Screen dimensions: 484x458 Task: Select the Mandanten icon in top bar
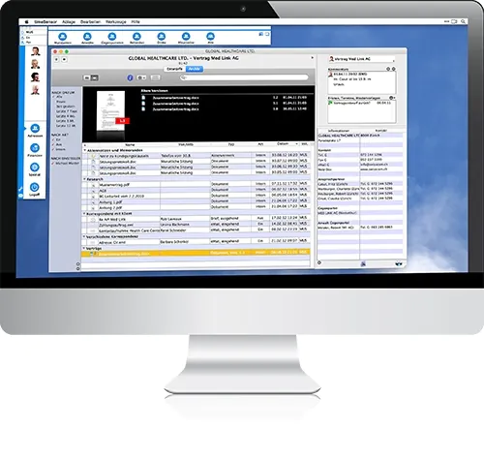coord(63,37)
